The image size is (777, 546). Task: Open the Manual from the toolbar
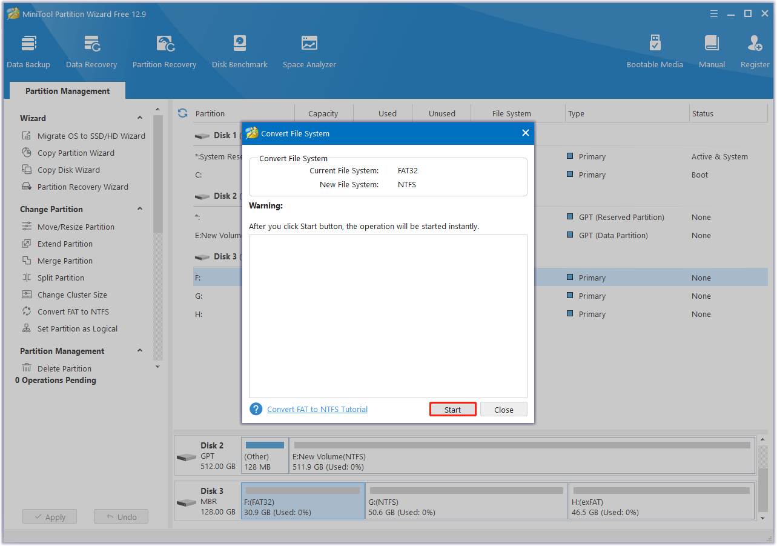(x=712, y=52)
